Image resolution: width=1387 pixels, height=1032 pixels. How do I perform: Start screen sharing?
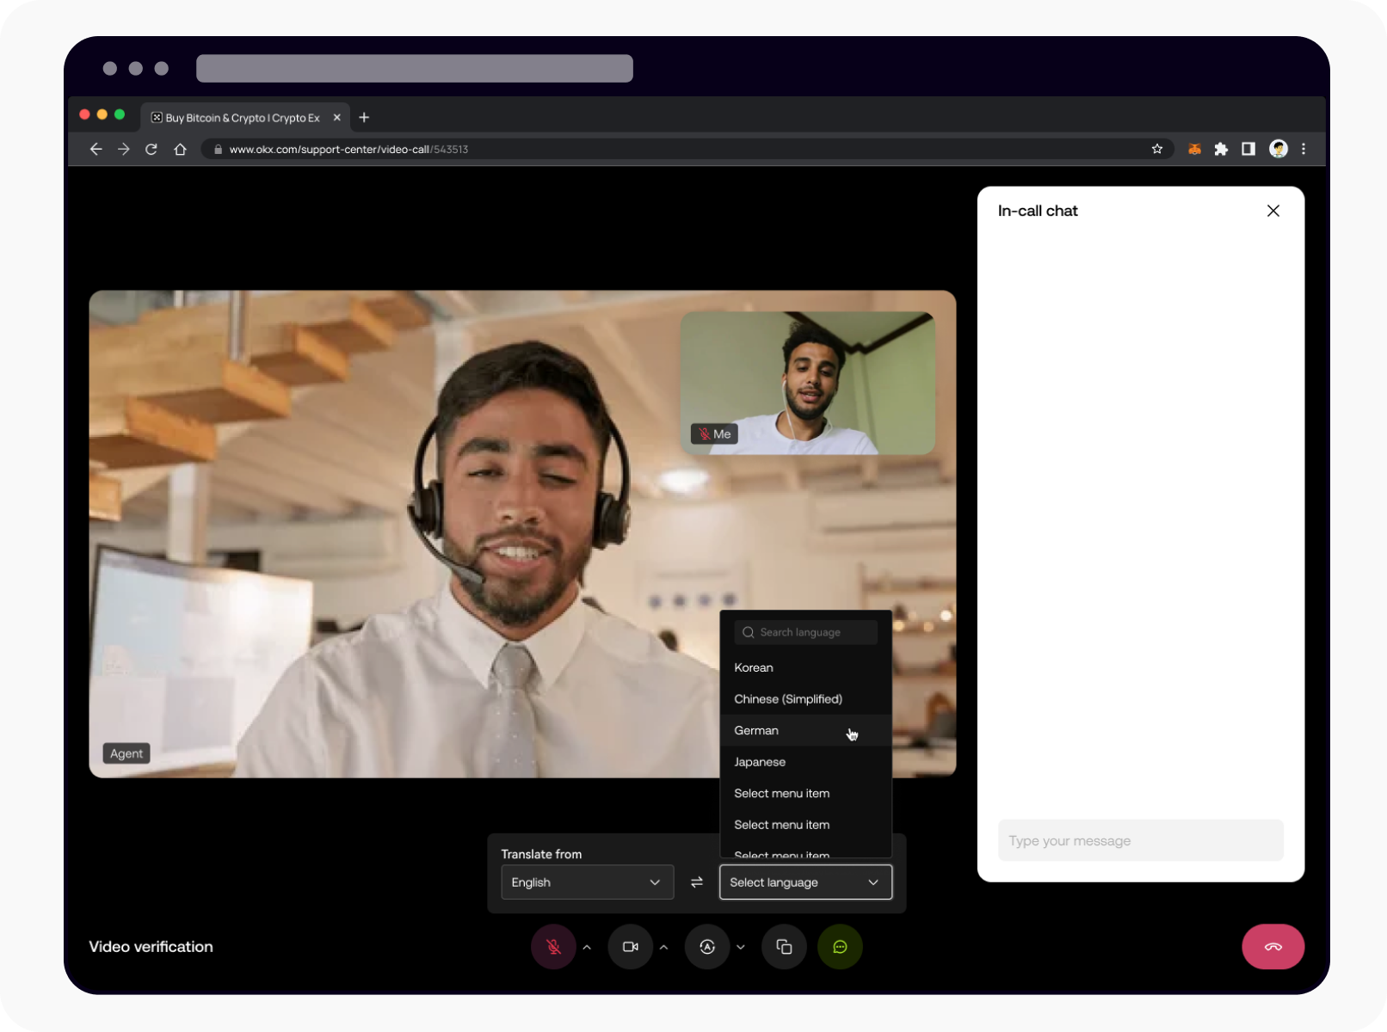[x=784, y=946]
